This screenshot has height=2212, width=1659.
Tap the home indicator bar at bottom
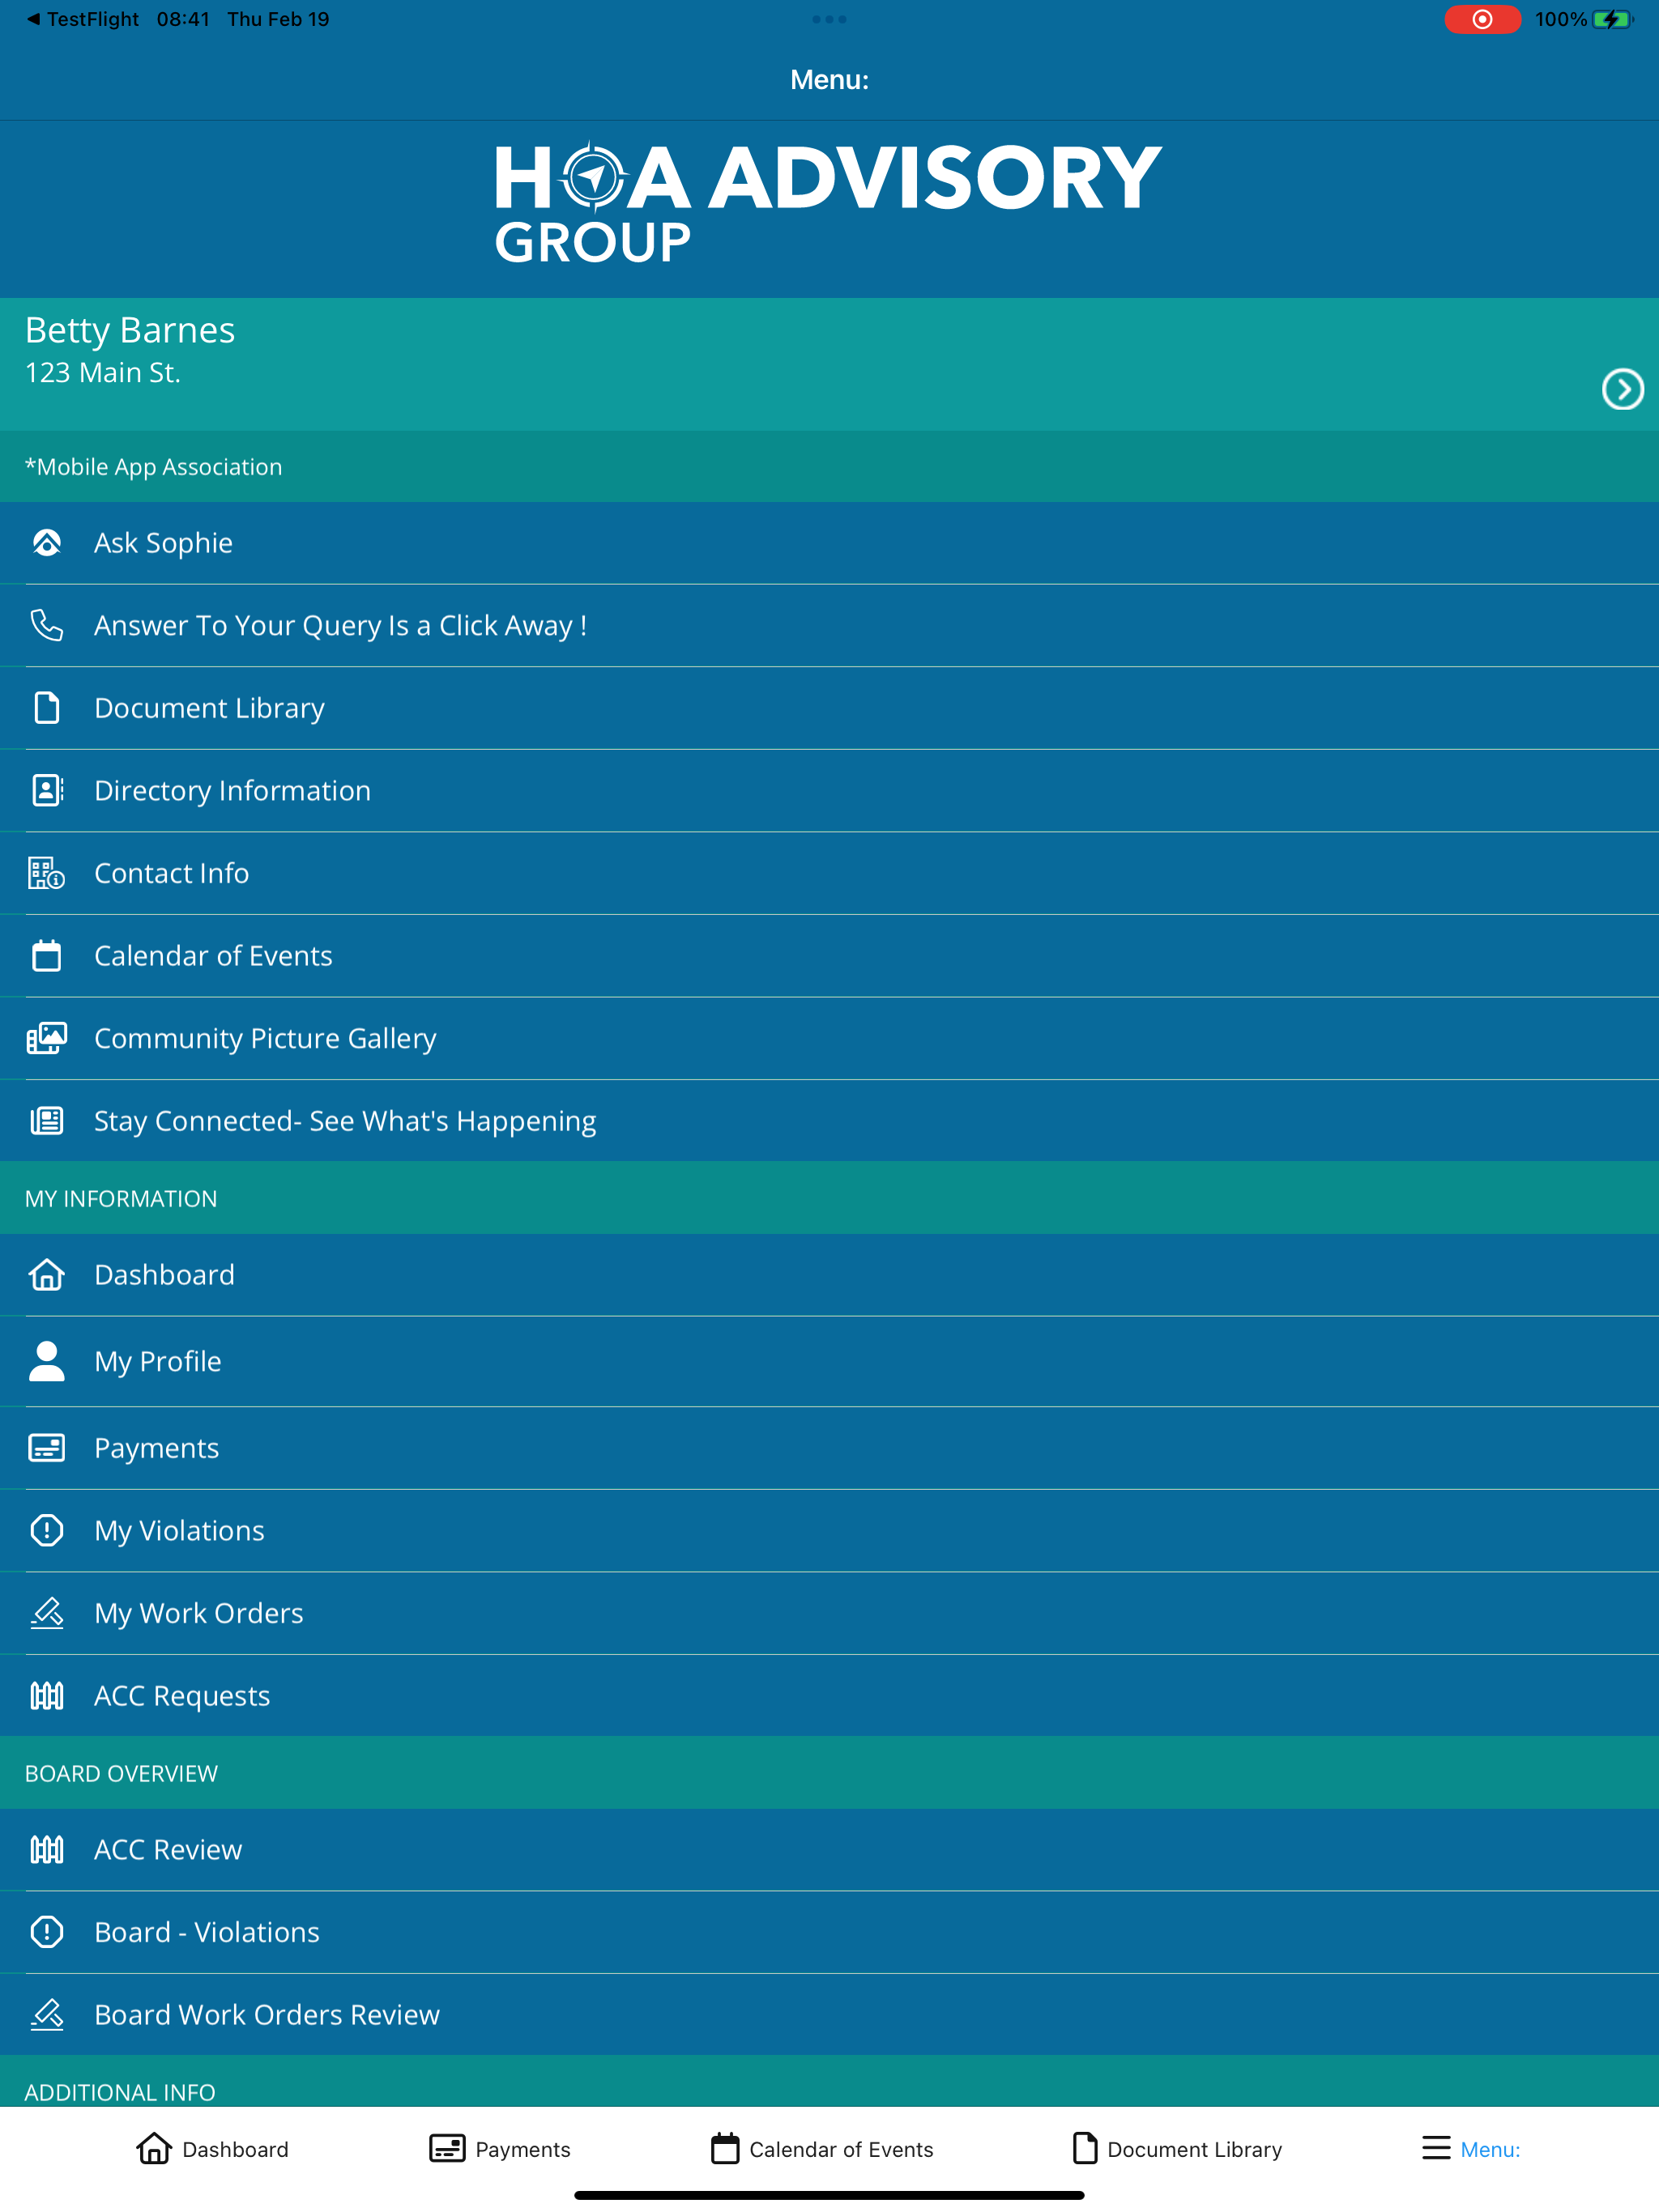tap(829, 2196)
